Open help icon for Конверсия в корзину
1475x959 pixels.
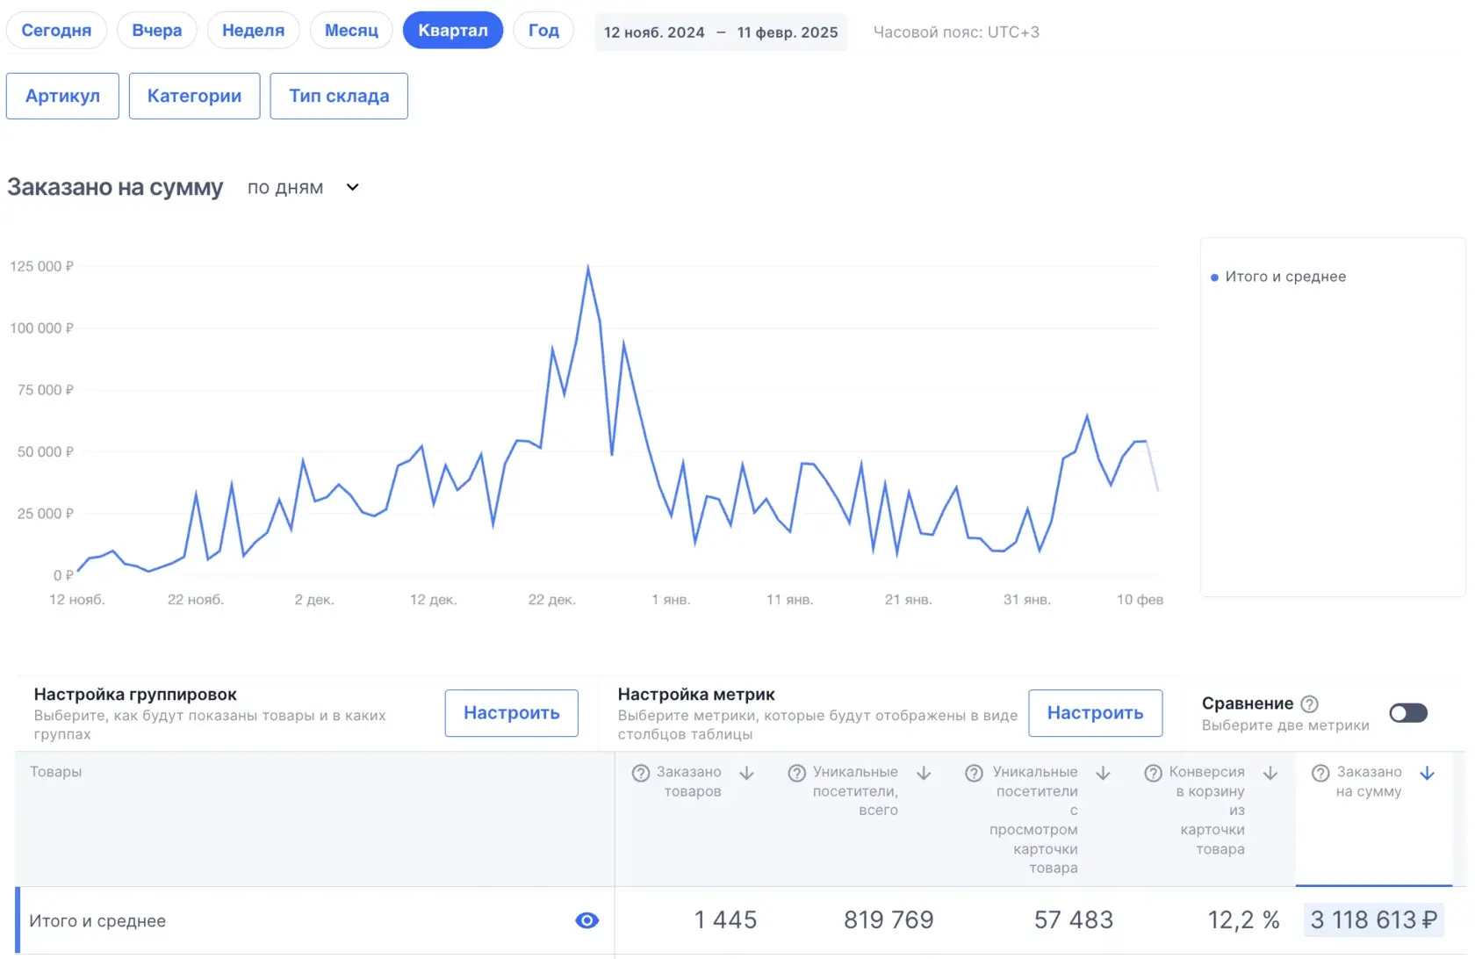pos(1154,774)
